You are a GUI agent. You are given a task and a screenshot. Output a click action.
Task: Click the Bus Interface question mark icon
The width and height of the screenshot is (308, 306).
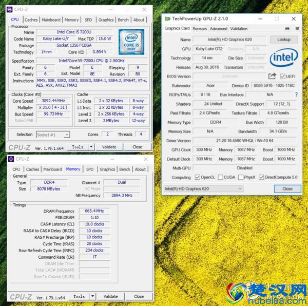(296, 94)
